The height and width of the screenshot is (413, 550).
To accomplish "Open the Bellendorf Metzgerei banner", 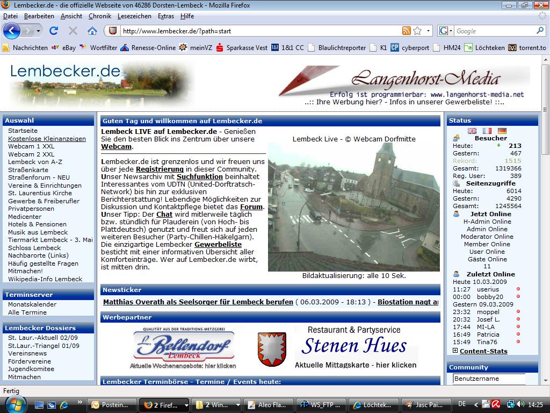I will click(183, 348).
